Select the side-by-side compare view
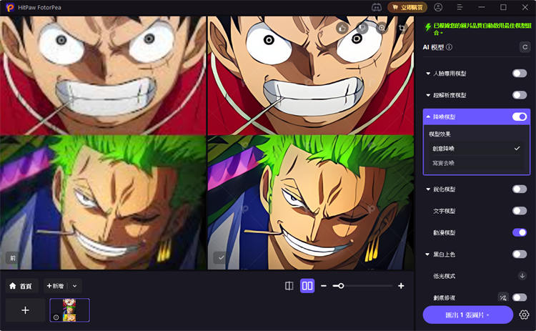Image resolution: width=536 pixels, height=331 pixels. click(x=307, y=286)
